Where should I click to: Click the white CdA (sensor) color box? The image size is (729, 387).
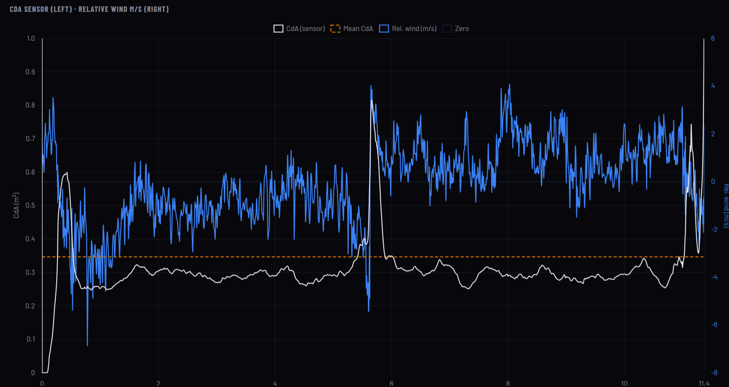[x=278, y=28]
